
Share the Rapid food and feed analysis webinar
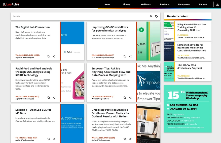click(54, 98)
